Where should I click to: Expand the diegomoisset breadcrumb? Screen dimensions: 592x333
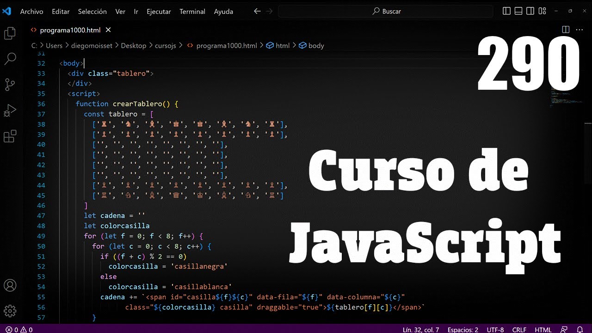(x=92, y=45)
